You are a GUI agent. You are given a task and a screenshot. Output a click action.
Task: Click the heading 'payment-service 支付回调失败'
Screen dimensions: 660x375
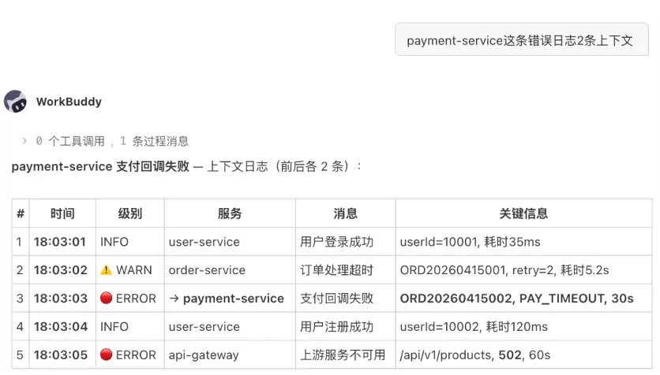tap(100, 167)
